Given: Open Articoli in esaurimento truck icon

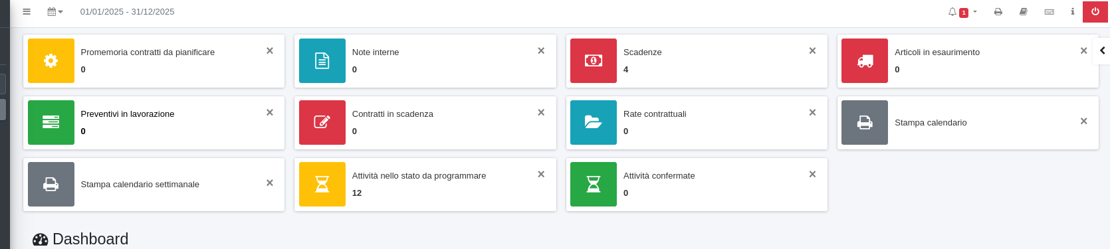Looking at the screenshot, I should 865,60.
